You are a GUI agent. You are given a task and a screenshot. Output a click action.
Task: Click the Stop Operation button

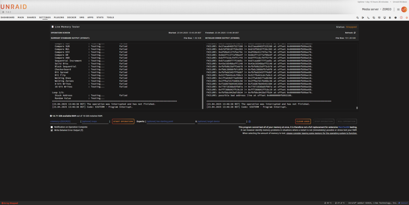click(324, 121)
